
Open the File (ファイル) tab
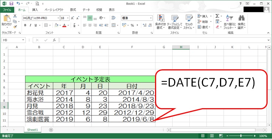7,10
